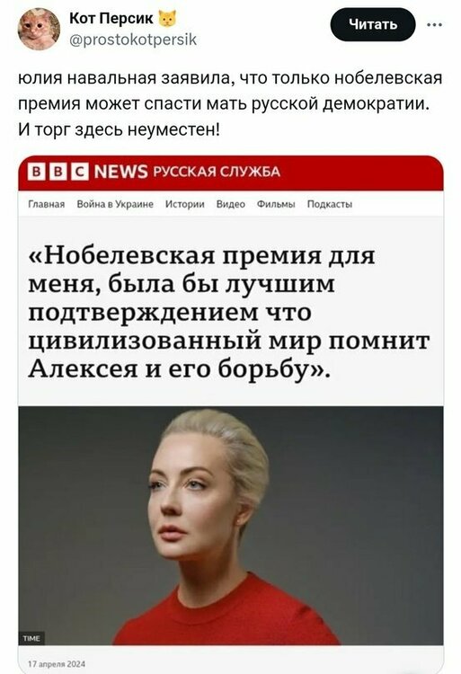View the portrait photo of woman in red
The height and width of the screenshot is (674, 461).
(x=231, y=526)
